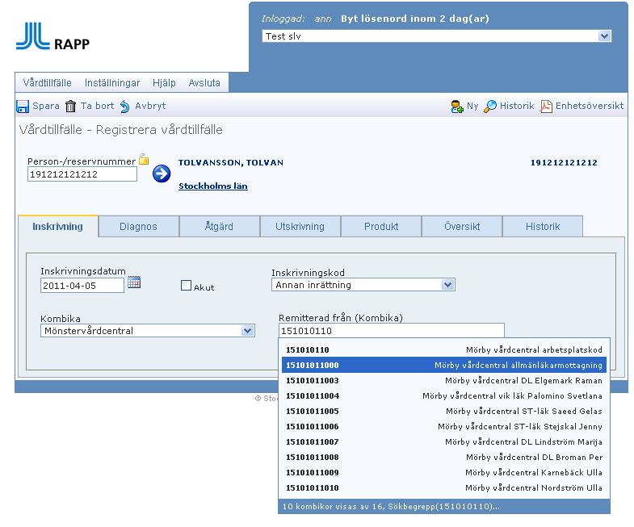Select 15101011008 DL Broman Per

pos(444,457)
